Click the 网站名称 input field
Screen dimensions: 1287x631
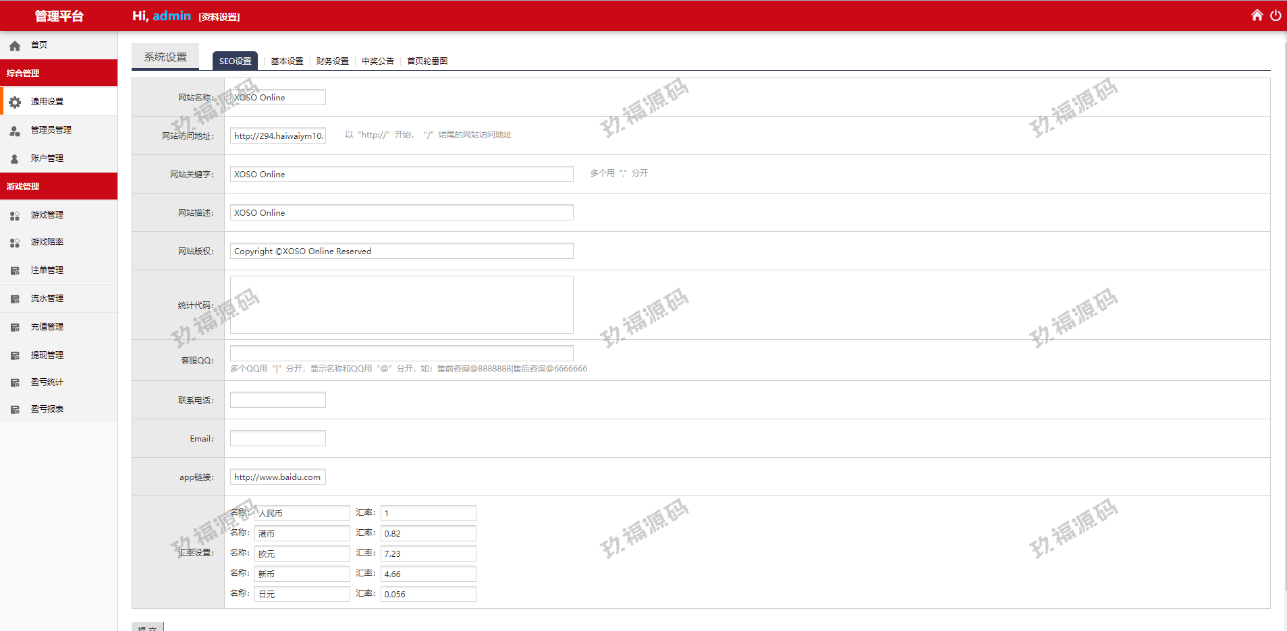click(x=277, y=98)
